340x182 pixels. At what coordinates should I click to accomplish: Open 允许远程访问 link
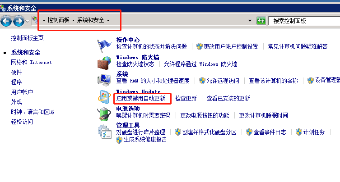point(223,81)
